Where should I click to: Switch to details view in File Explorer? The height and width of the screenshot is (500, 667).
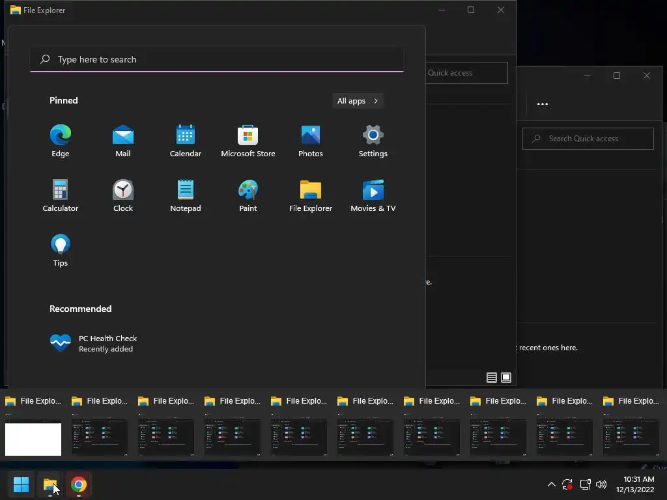coord(492,378)
